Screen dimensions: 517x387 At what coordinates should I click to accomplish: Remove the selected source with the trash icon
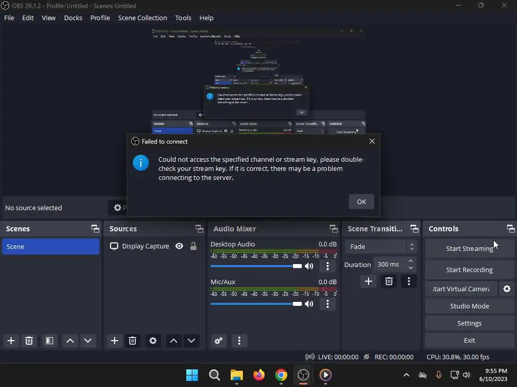pos(133,341)
